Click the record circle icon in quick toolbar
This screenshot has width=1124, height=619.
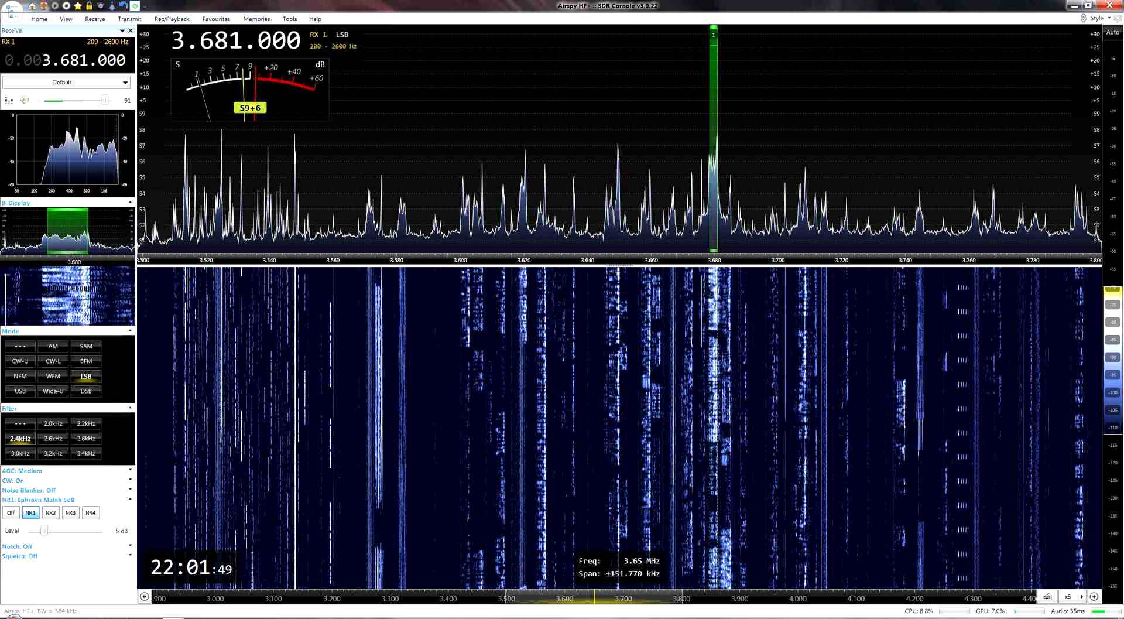coord(66,6)
